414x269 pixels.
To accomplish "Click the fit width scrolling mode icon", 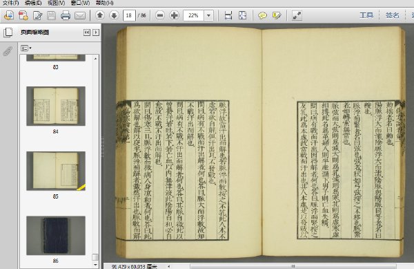I will coord(228,15).
